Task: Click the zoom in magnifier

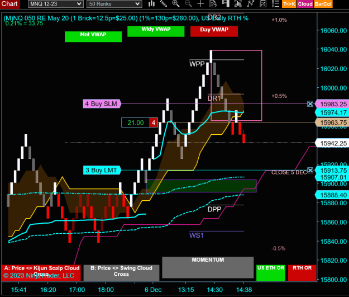Action: tap(176, 3)
